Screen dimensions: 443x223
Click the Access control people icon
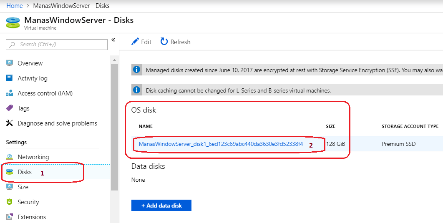tap(10, 93)
